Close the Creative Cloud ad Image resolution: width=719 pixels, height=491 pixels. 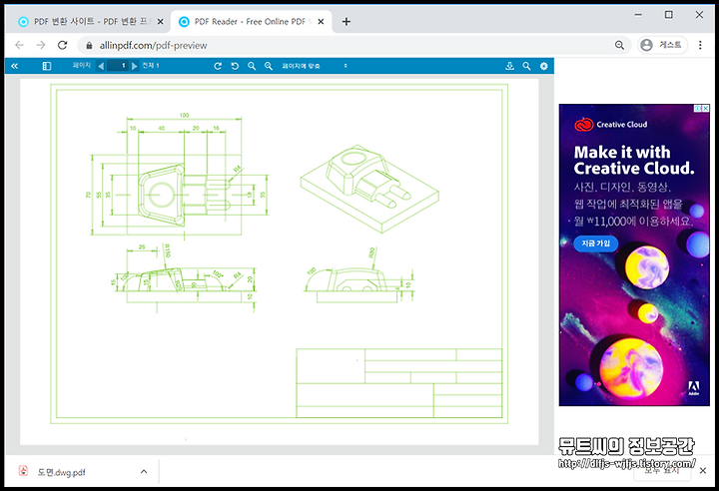click(706, 108)
